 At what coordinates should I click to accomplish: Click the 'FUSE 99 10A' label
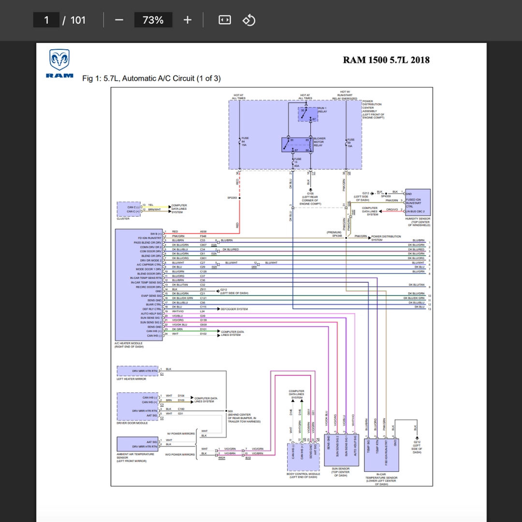[x=351, y=143]
